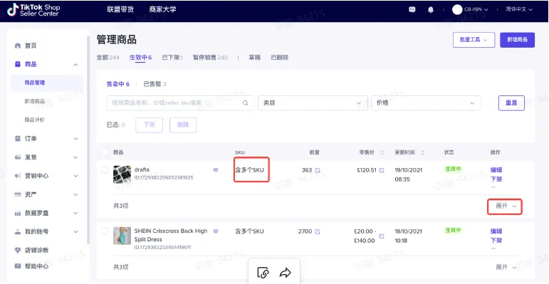This screenshot has height=284, width=549.
Task: Open the 简体中文 language dropdown
Action: tap(519, 9)
